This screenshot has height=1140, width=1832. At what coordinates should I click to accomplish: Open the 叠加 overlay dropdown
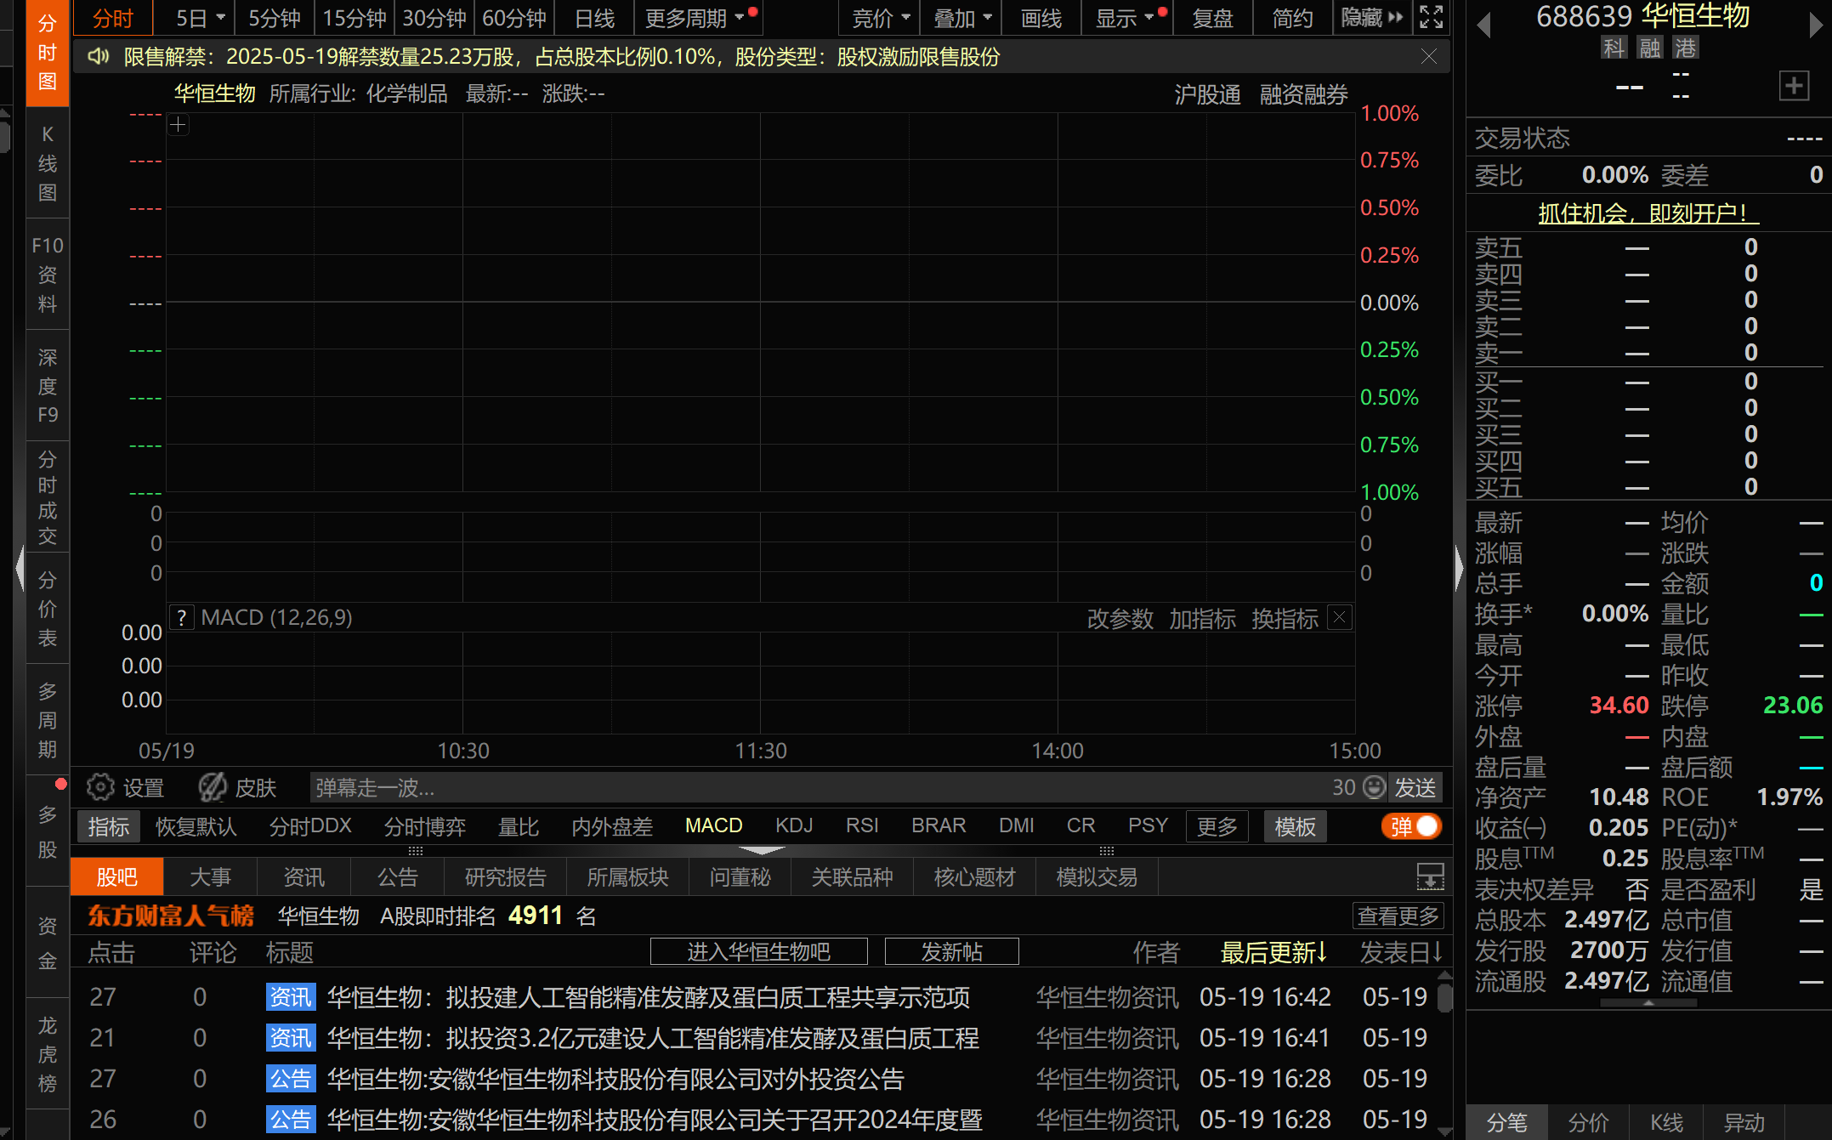click(962, 18)
